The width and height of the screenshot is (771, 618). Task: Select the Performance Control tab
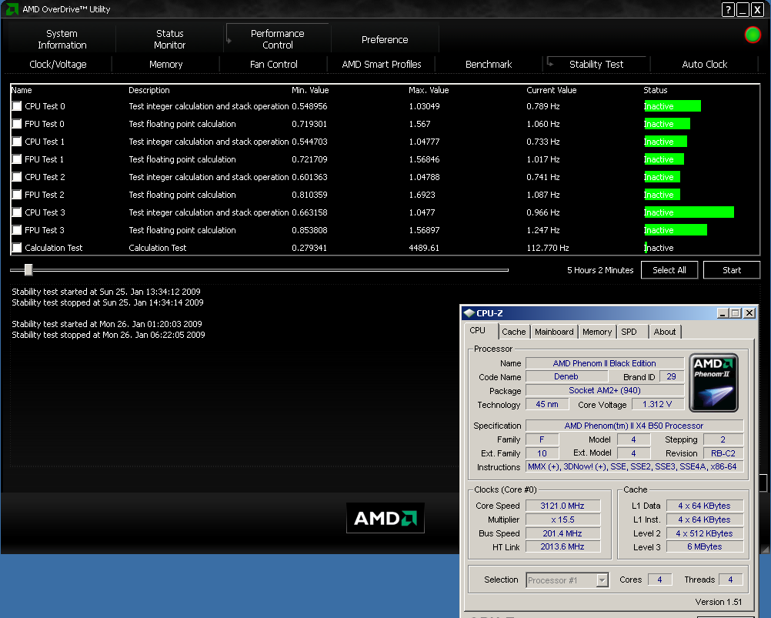coord(277,39)
